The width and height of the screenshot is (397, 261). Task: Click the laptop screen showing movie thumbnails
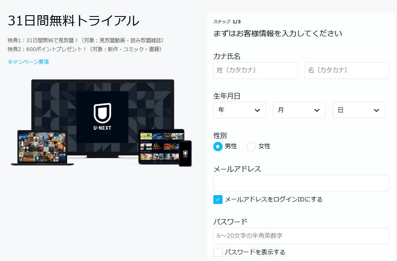pyautogui.click(x=42, y=147)
